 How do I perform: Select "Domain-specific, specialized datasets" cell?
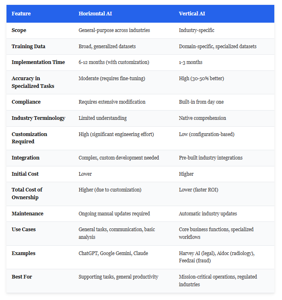pyautogui.click(x=218, y=47)
